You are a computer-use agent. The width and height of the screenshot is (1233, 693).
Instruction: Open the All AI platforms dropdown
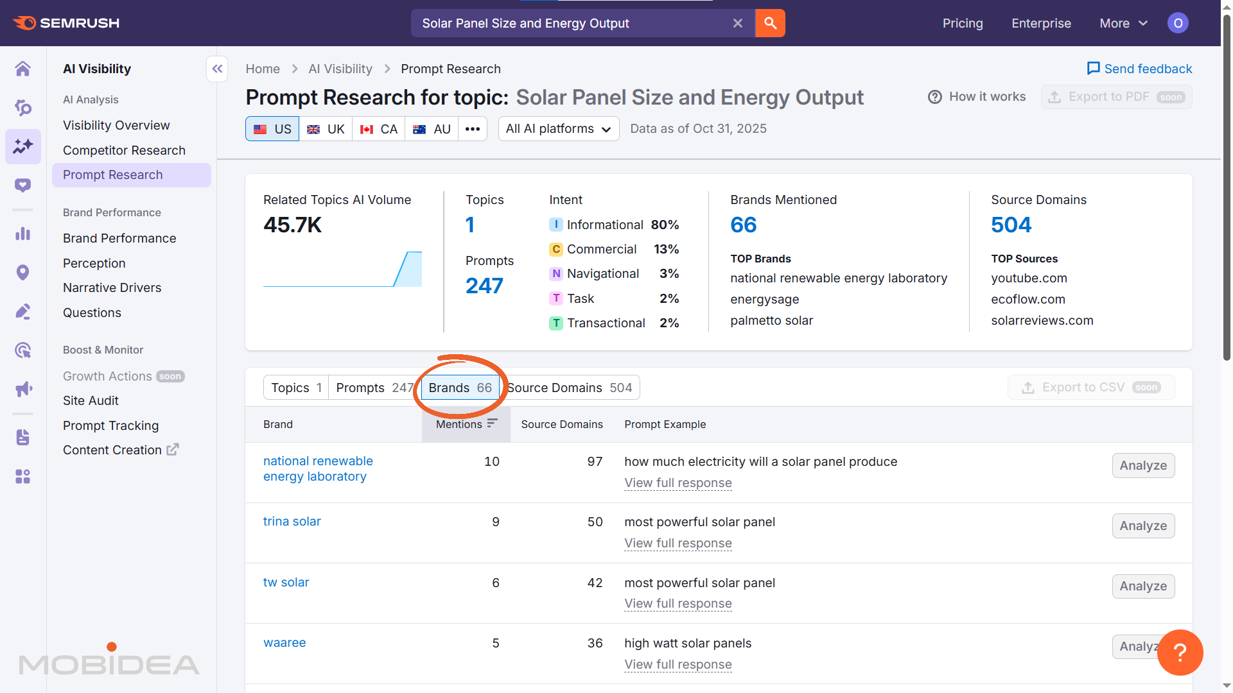click(x=558, y=128)
